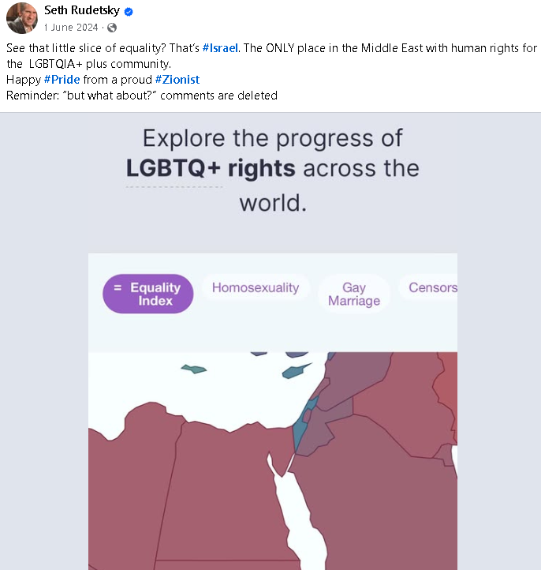Click the underlined LGBTQ+ heading text
Viewport: 541px width, 570px height.
pyautogui.click(x=173, y=169)
